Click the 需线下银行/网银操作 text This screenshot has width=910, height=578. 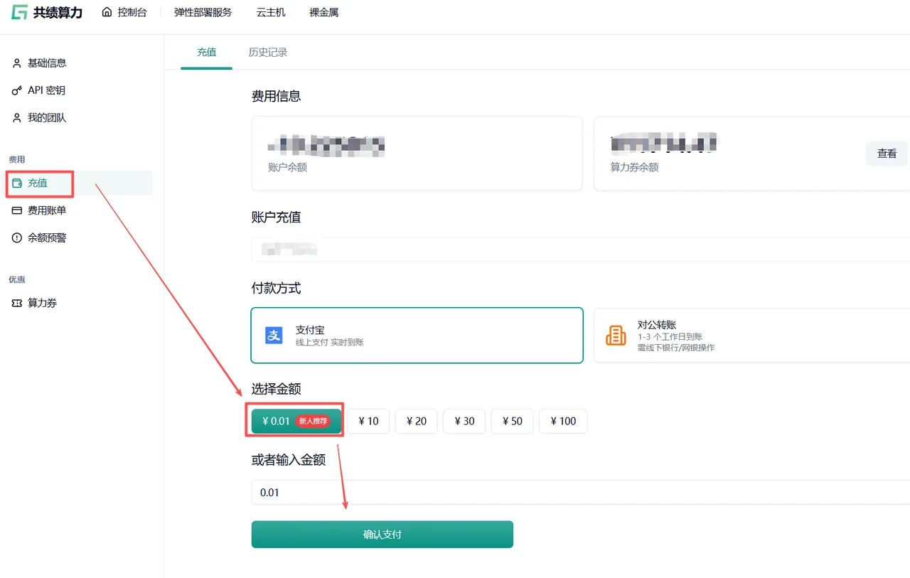(x=676, y=348)
